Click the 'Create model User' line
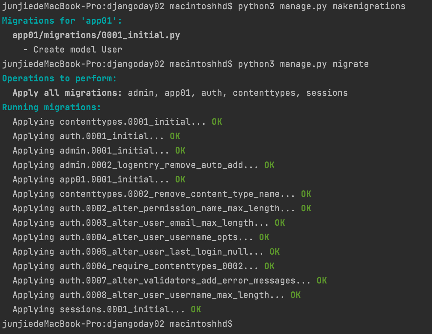 (x=78, y=50)
